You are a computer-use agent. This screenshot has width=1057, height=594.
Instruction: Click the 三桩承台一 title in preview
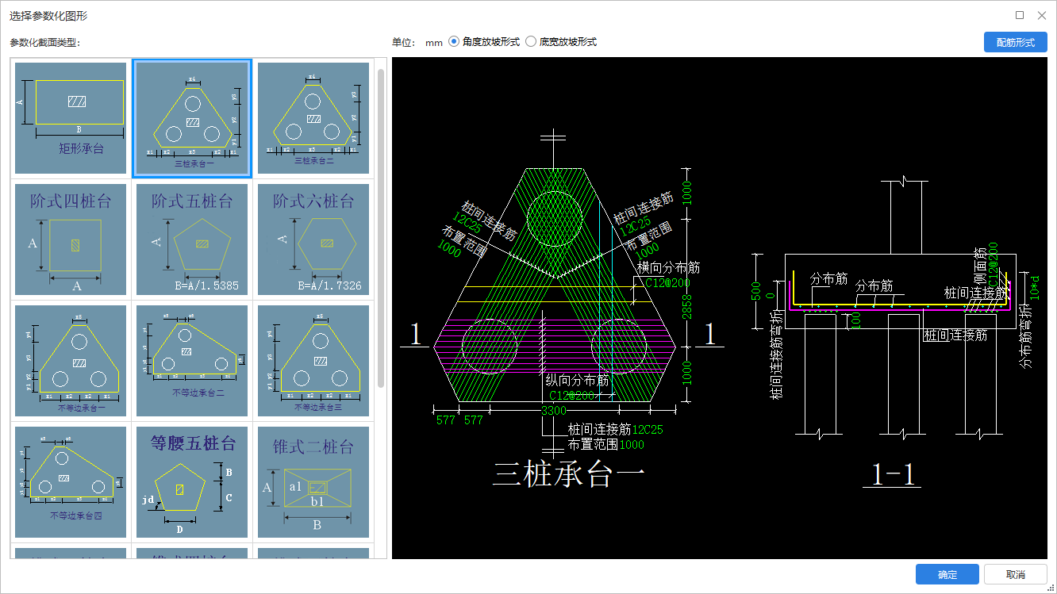567,474
